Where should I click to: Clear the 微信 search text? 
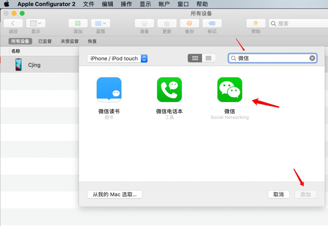point(312,58)
